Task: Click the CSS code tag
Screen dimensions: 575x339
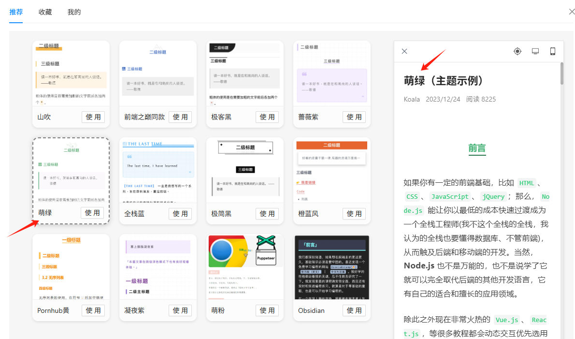Action: click(x=412, y=197)
